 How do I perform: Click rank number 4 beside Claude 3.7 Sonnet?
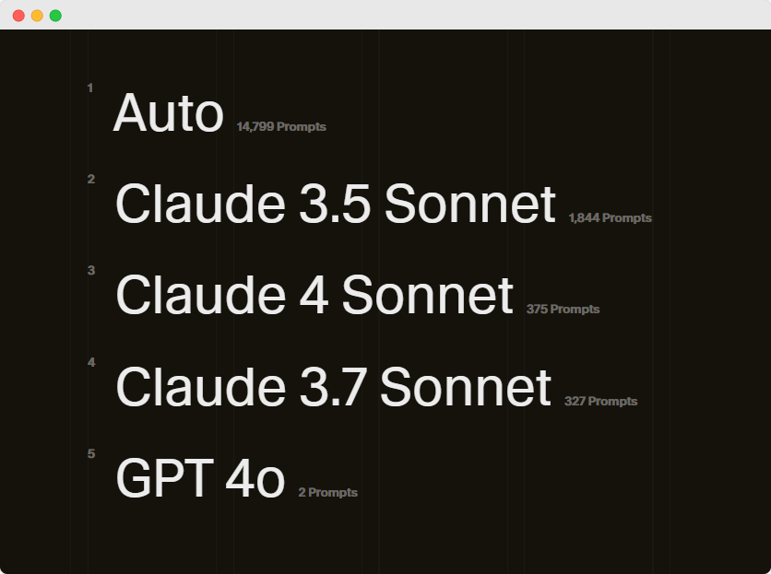(90, 363)
